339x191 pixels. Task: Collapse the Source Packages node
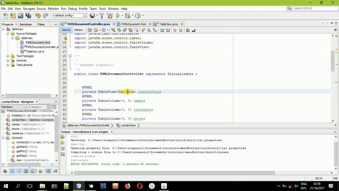pos(8,33)
